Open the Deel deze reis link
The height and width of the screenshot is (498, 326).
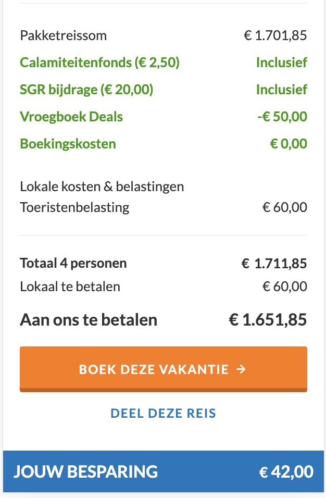[x=163, y=414]
